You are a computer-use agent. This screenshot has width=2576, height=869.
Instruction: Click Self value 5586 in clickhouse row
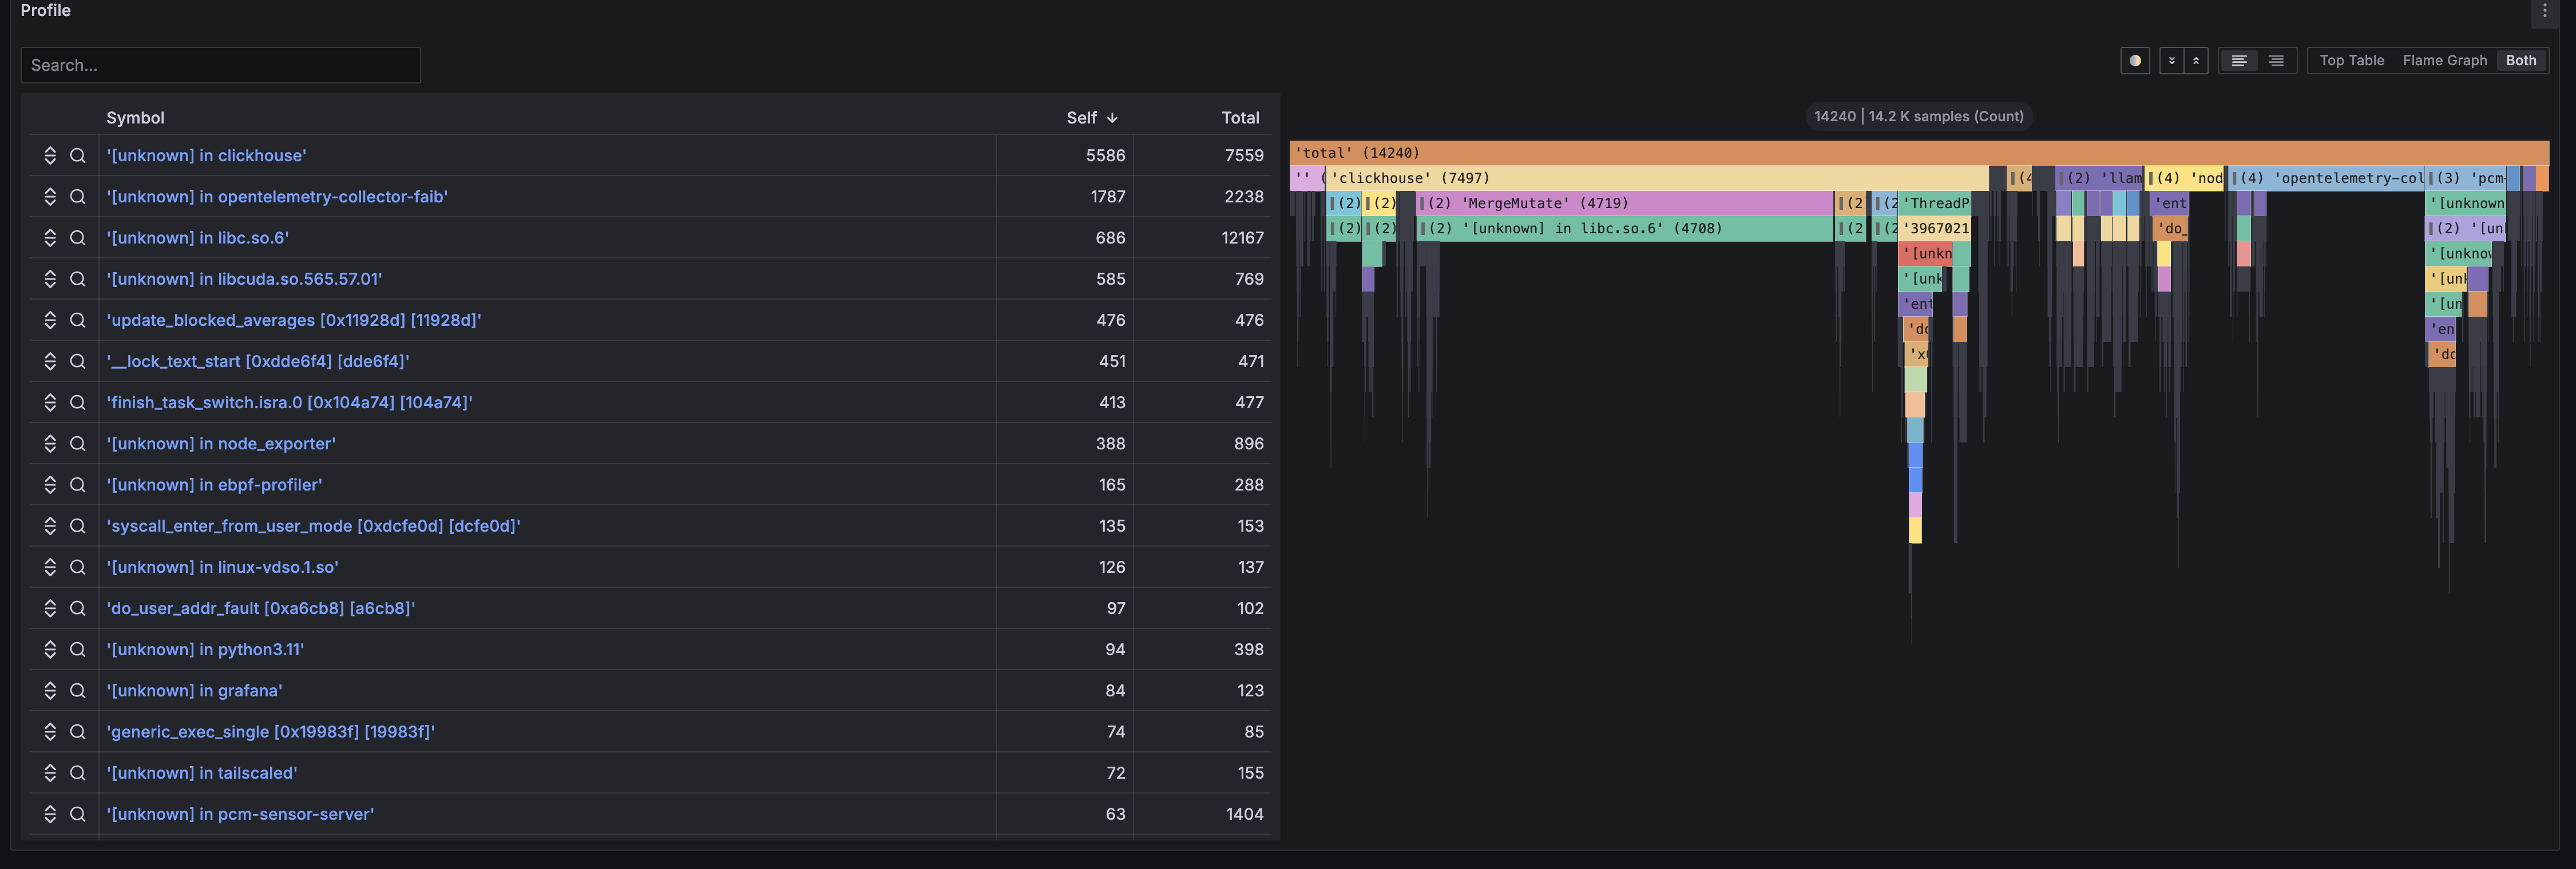click(1105, 156)
